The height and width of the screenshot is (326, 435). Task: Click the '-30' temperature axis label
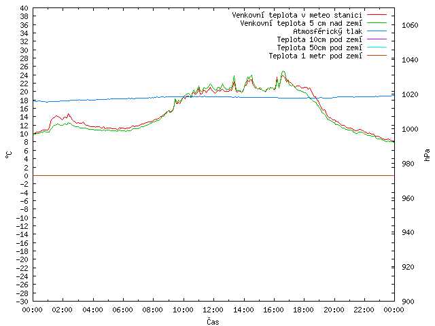[22, 302]
